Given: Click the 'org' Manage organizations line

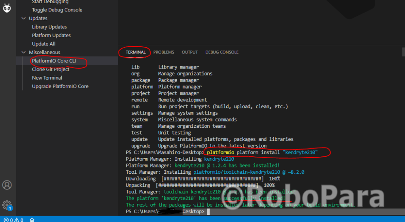Looking at the screenshot, I should point(172,74).
